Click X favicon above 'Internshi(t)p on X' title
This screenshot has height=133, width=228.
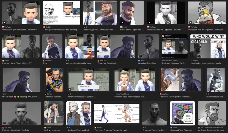pos(84,27)
